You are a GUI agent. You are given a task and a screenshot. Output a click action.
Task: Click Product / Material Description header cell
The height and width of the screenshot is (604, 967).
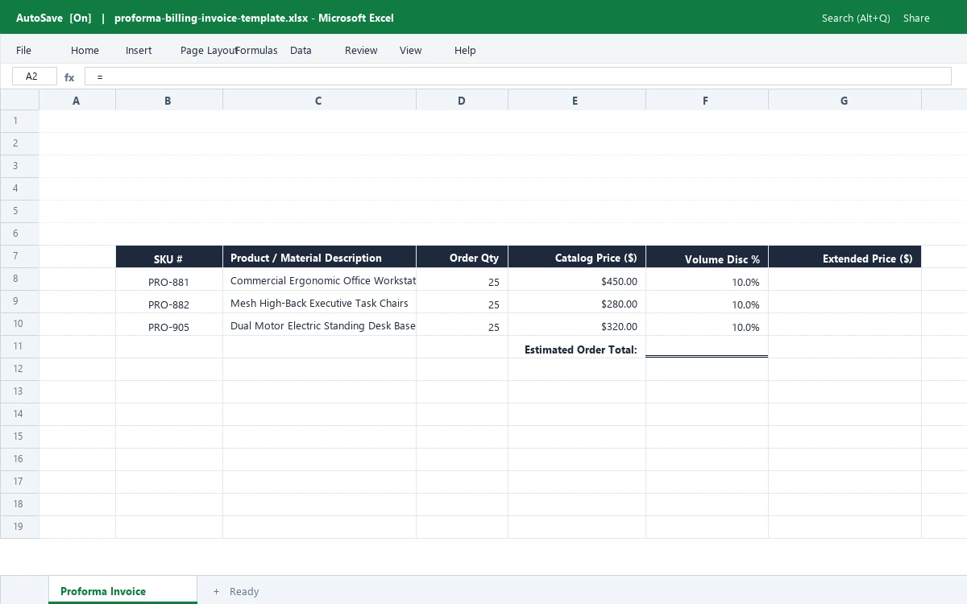coord(319,257)
